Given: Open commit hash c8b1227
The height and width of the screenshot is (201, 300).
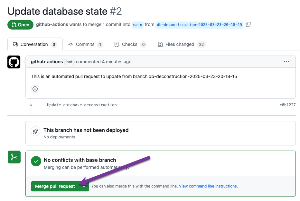Looking at the screenshot, I should click(287, 105).
